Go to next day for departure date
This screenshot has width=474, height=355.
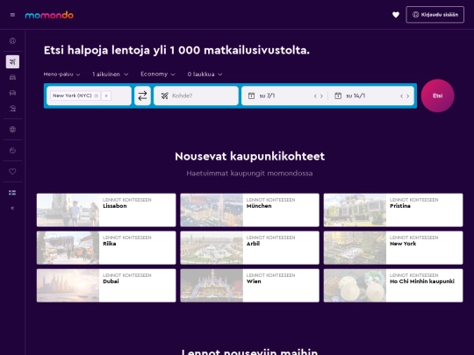[321, 96]
